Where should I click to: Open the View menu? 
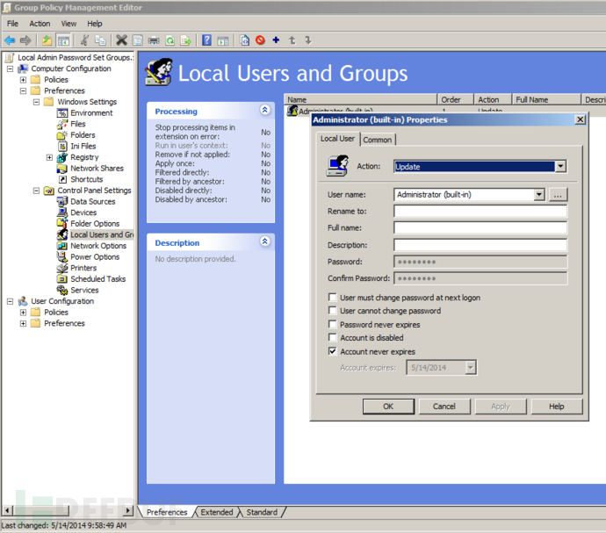click(69, 24)
